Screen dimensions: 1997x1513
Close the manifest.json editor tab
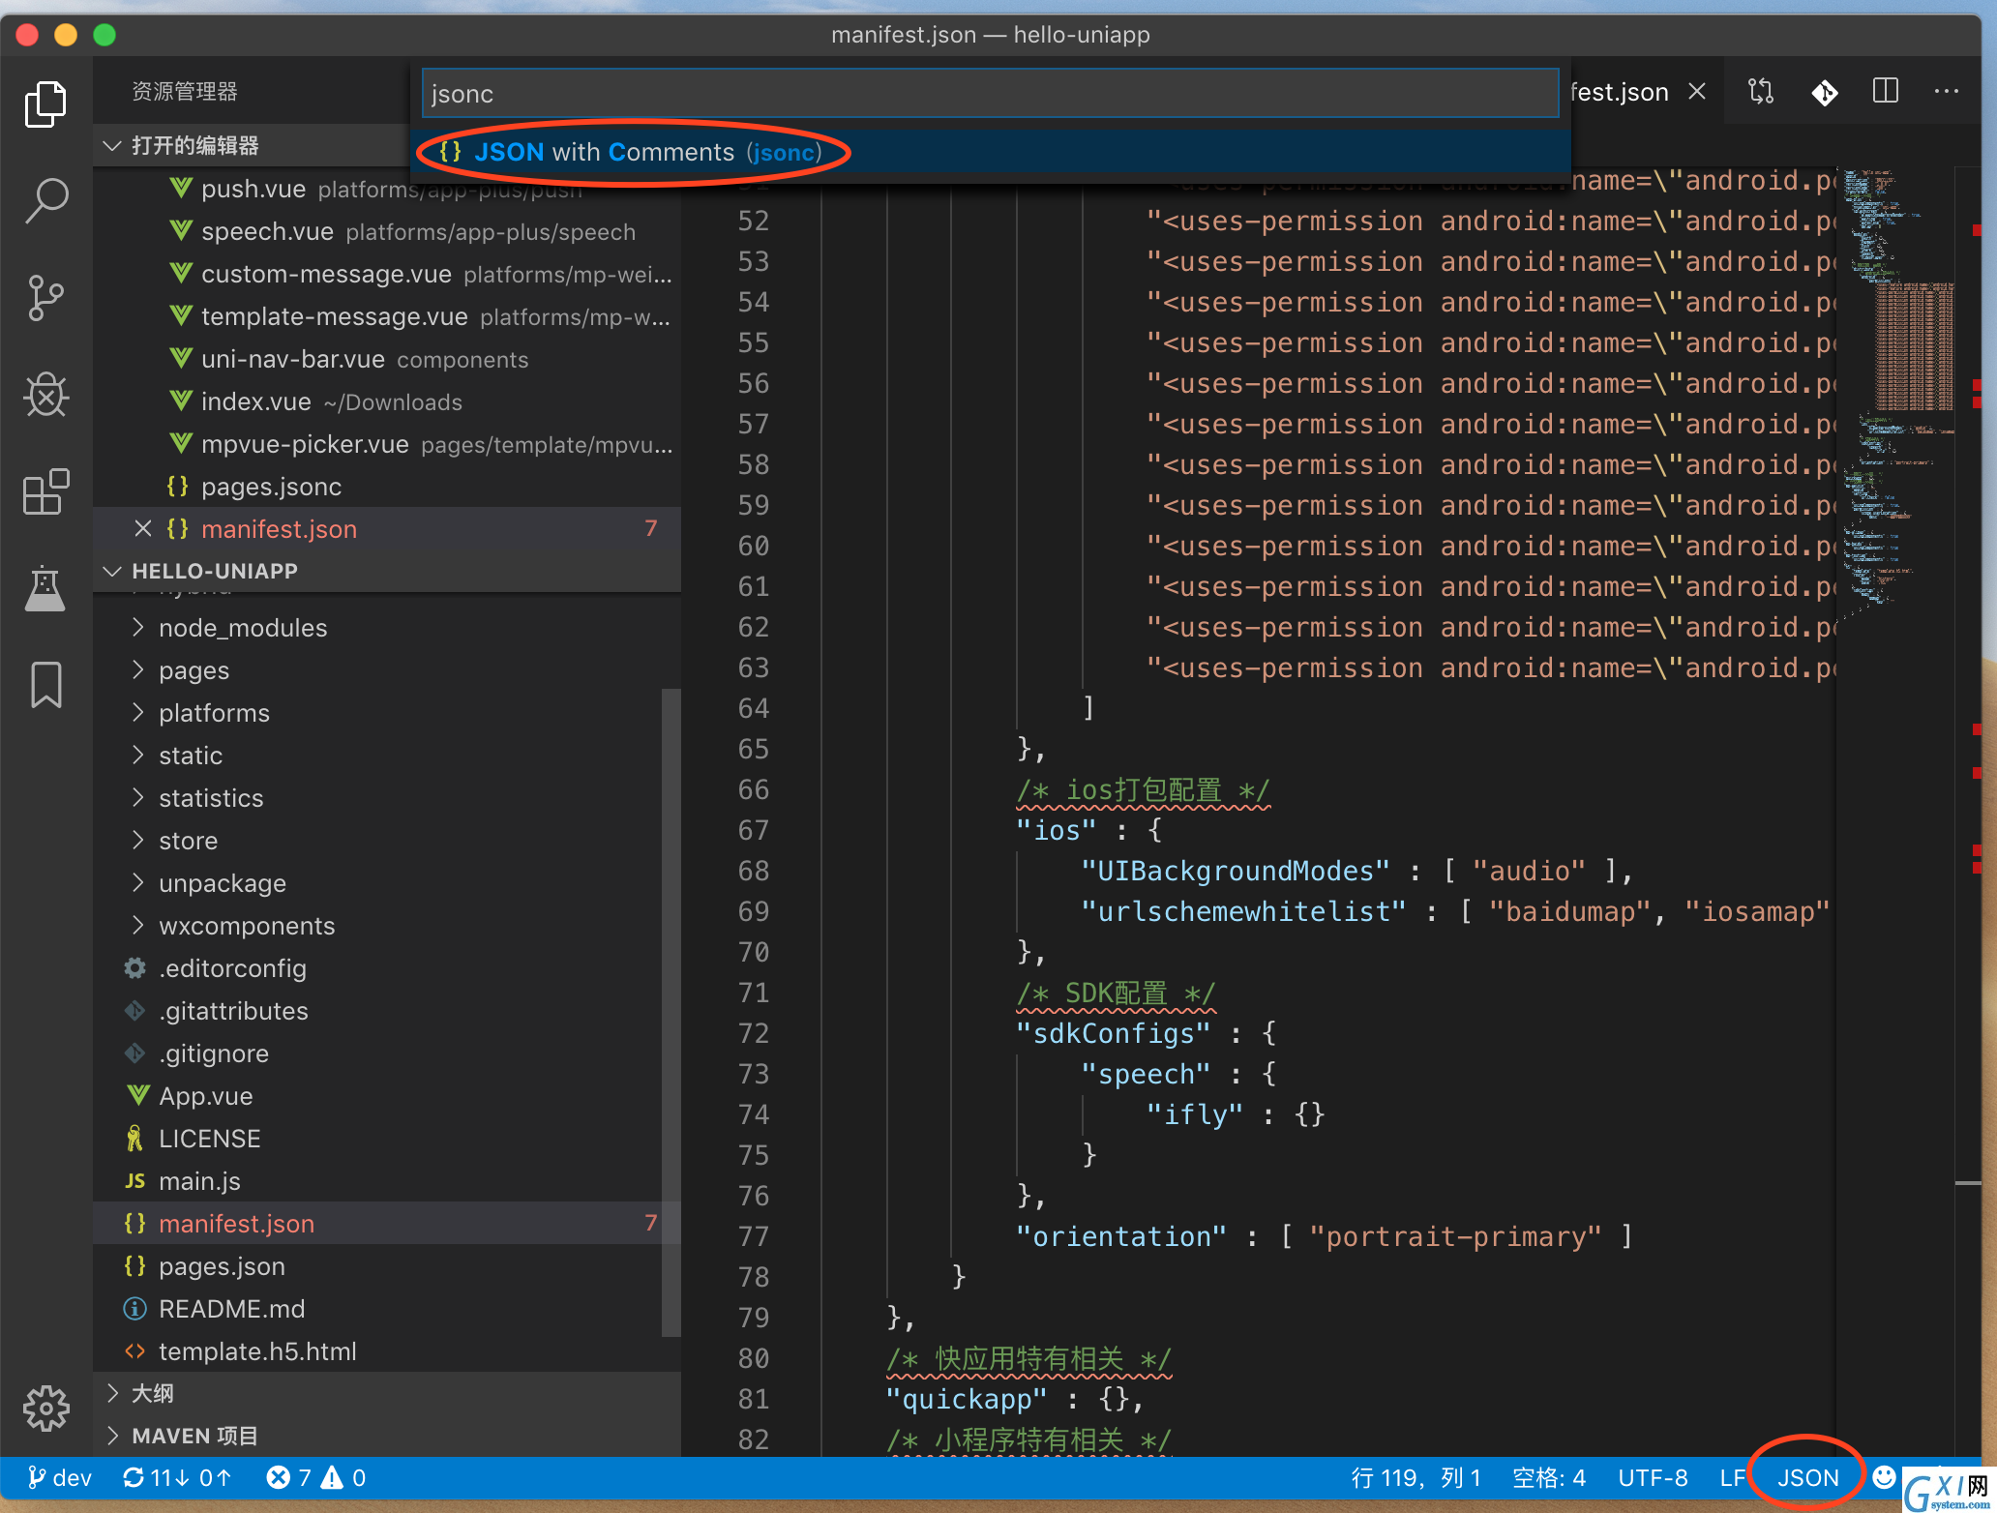[x=1697, y=92]
